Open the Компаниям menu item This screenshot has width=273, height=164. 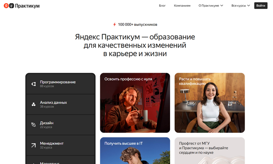tap(182, 6)
